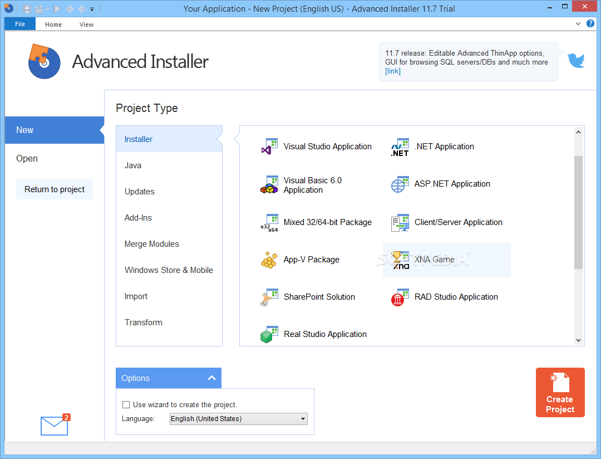Click the Forward arrow in quick access toolbar
601x459 pixels.
click(x=81, y=9)
